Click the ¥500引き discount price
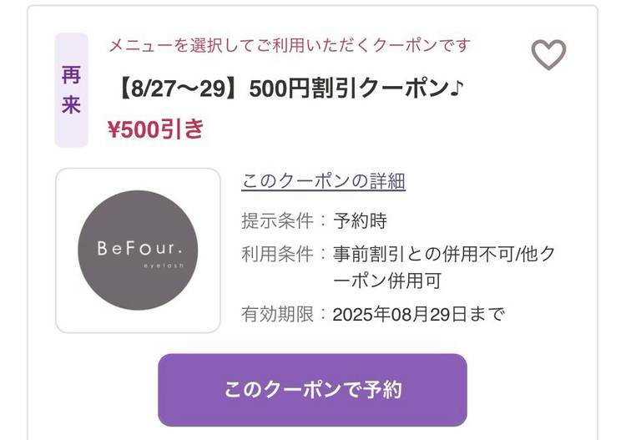 [155, 129]
